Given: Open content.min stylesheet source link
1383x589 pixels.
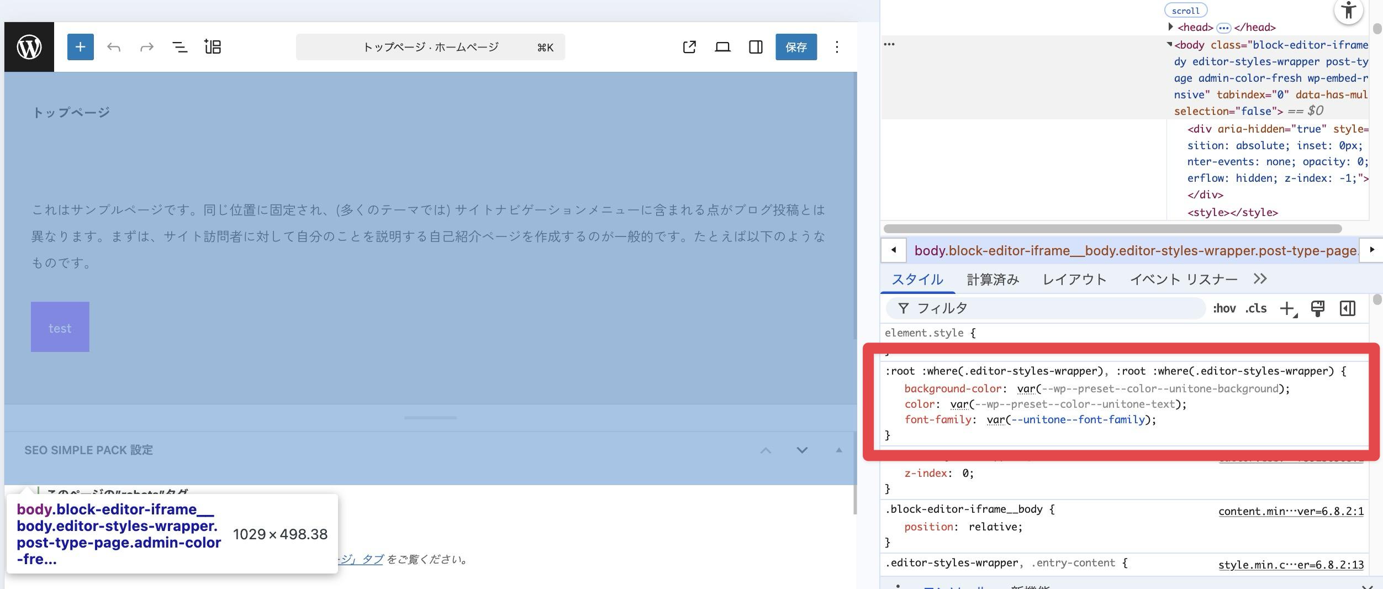Looking at the screenshot, I should click(x=1291, y=511).
